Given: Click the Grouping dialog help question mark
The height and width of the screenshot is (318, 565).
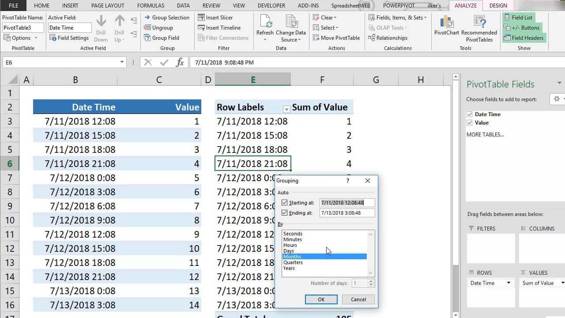Looking at the screenshot, I should tap(348, 181).
